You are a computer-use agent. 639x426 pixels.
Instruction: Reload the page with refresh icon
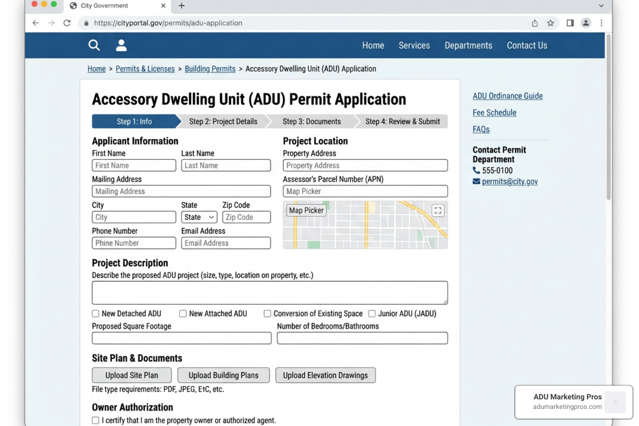click(x=67, y=23)
